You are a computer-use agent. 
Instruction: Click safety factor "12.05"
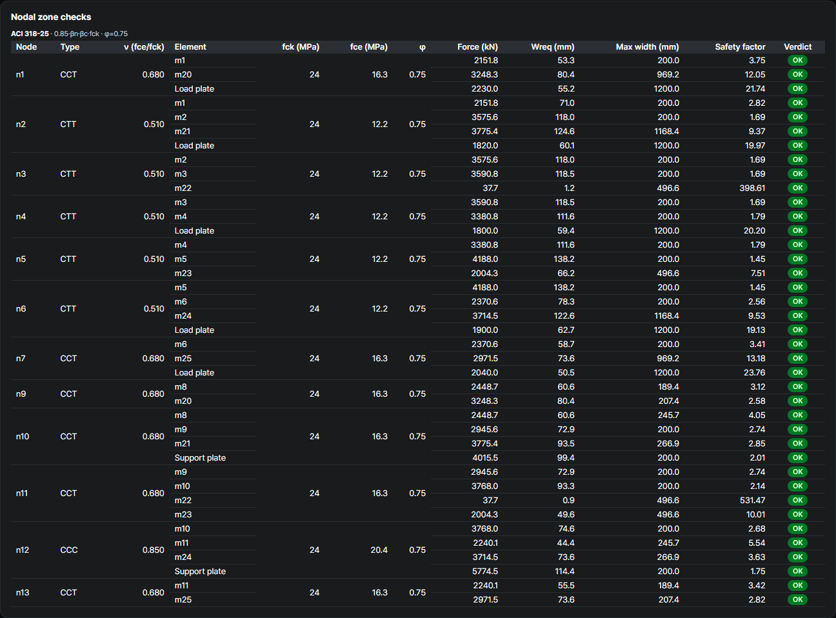click(x=755, y=75)
